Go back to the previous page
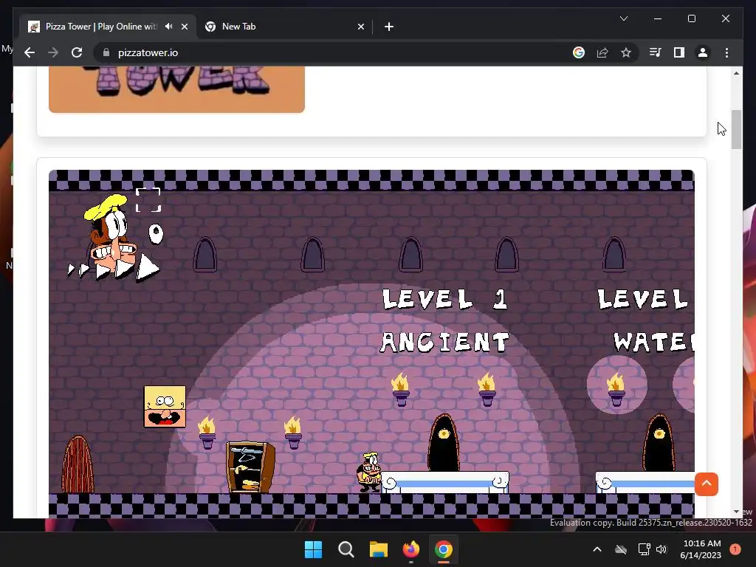 point(30,52)
